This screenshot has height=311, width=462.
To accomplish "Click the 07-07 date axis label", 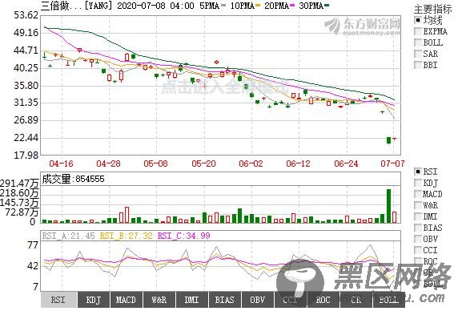I will coord(393,164).
